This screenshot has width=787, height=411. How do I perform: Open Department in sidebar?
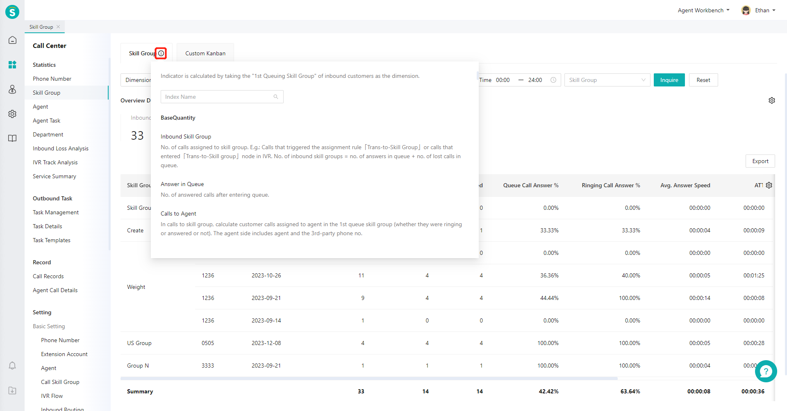pyautogui.click(x=48, y=134)
